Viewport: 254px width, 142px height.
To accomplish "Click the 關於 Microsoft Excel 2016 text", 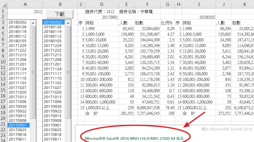I will pyautogui.click(x=227, y=129).
